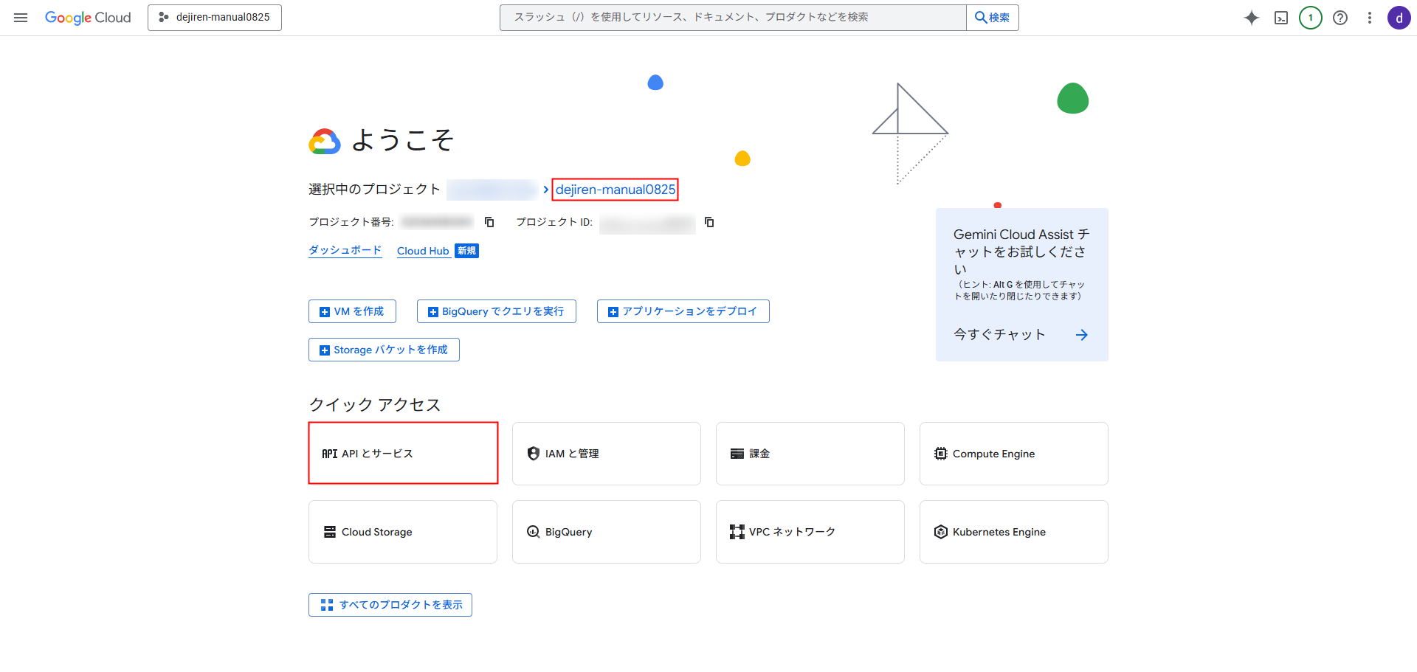1417x672 pixels.
Task: Expand すべてのプロダクトを表示 product list
Action: tap(390, 605)
